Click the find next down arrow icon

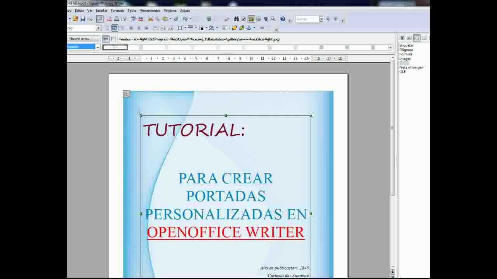point(328,19)
